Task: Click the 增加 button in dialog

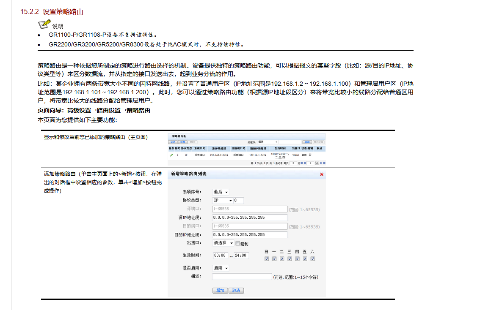Action: point(220,291)
